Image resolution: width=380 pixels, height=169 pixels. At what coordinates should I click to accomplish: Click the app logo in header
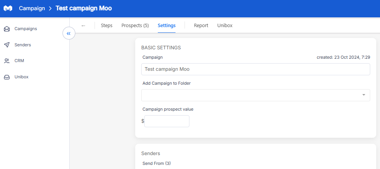pyautogui.click(x=8, y=9)
